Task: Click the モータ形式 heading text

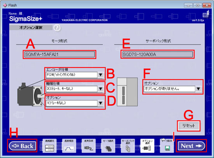Action: click(60, 41)
